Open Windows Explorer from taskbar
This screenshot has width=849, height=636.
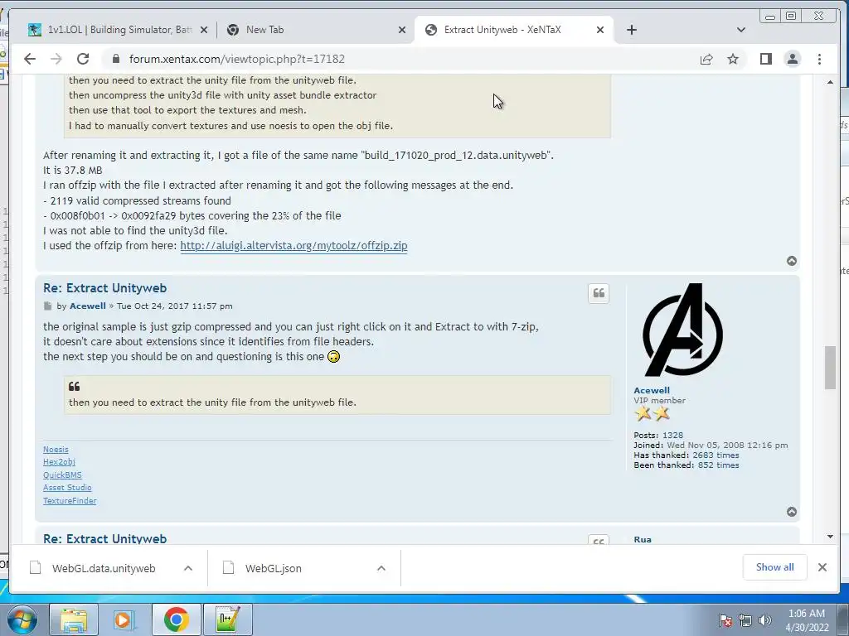74,619
